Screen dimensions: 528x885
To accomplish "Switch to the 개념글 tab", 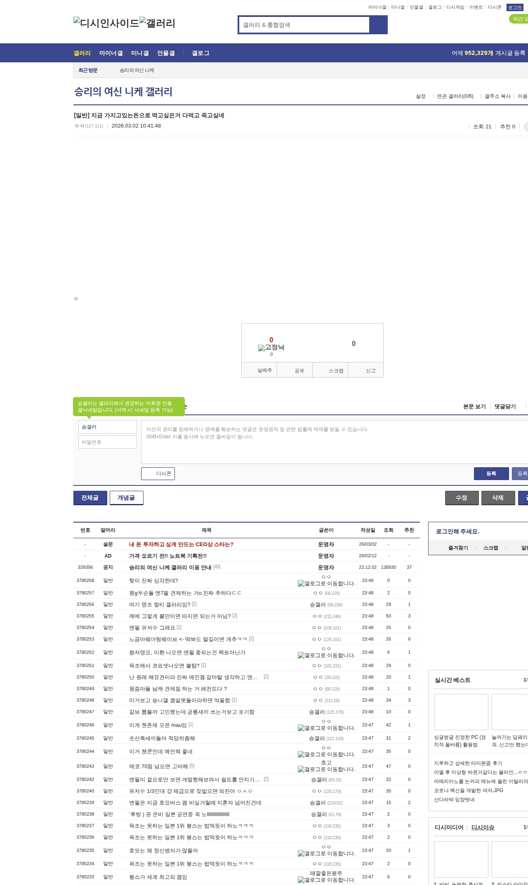I will tap(126, 498).
